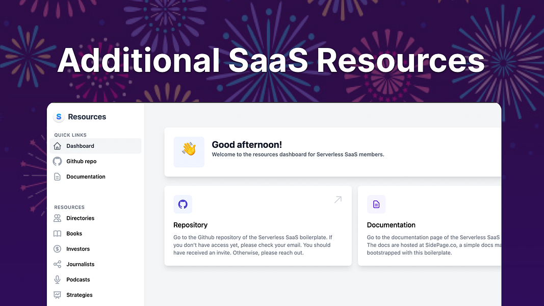Click the Documentation card title

click(x=391, y=225)
